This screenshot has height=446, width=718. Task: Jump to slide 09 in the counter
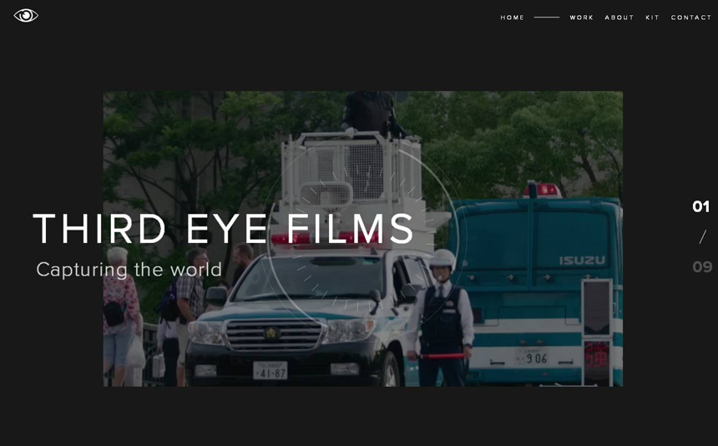(x=701, y=267)
